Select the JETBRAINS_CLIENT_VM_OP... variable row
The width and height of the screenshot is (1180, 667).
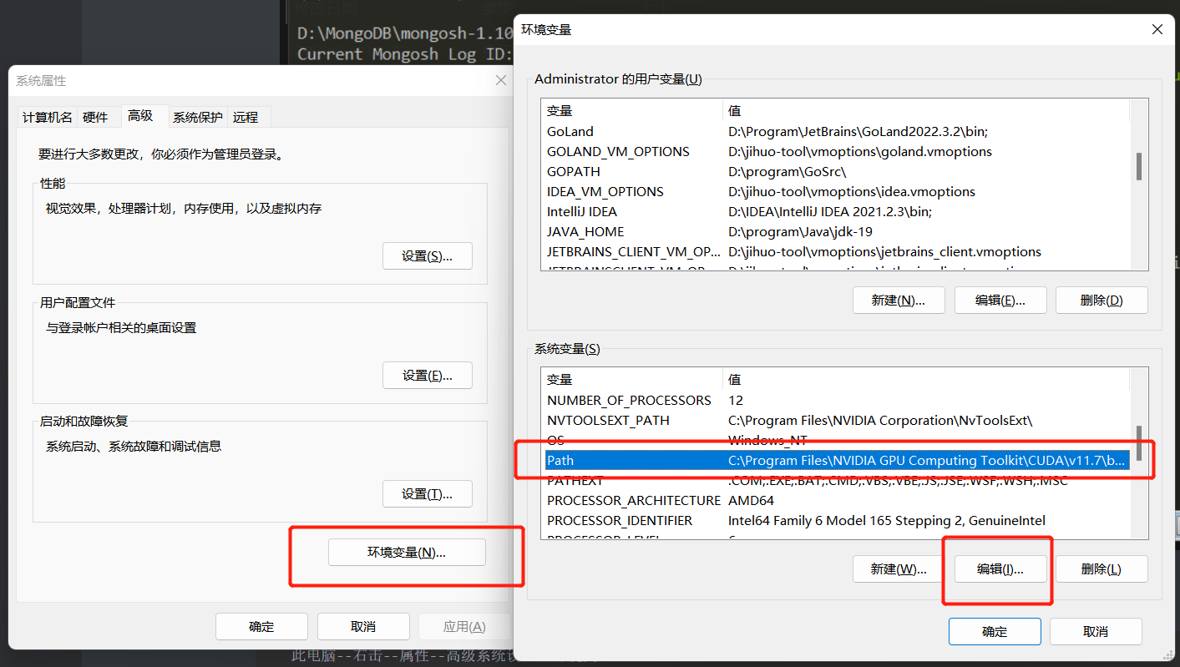[x=837, y=252]
